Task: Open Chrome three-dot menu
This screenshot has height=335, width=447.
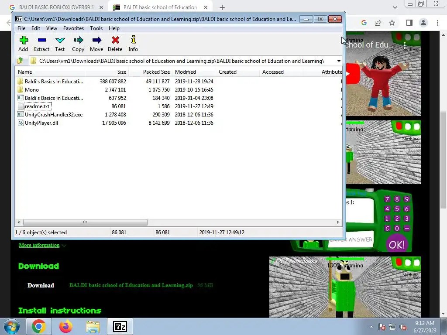Action: click(x=437, y=23)
